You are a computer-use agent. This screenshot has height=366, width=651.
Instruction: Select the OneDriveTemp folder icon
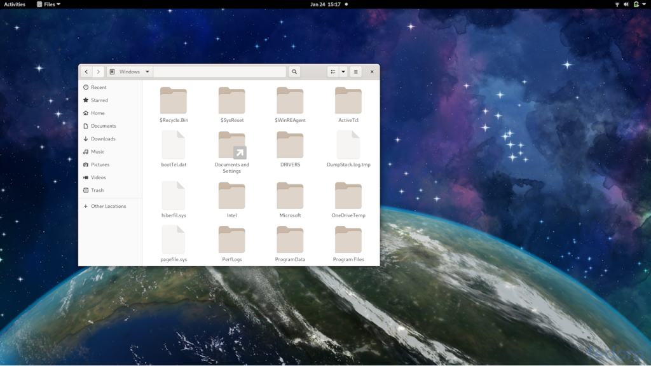click(348, 196)
